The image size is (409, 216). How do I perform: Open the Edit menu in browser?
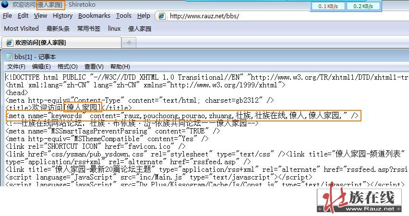[23, 16]
